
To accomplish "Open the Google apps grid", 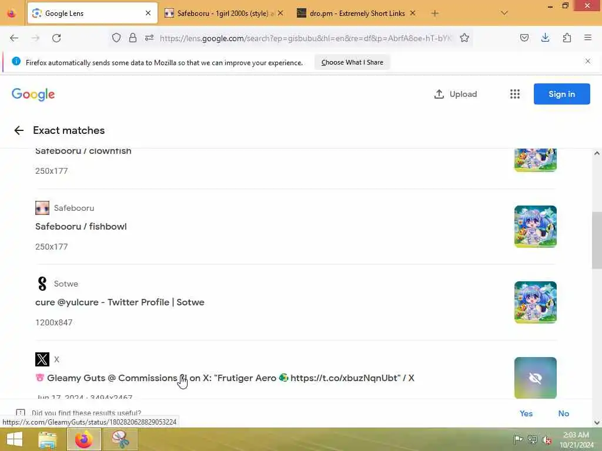I will [x=515, y=94].
